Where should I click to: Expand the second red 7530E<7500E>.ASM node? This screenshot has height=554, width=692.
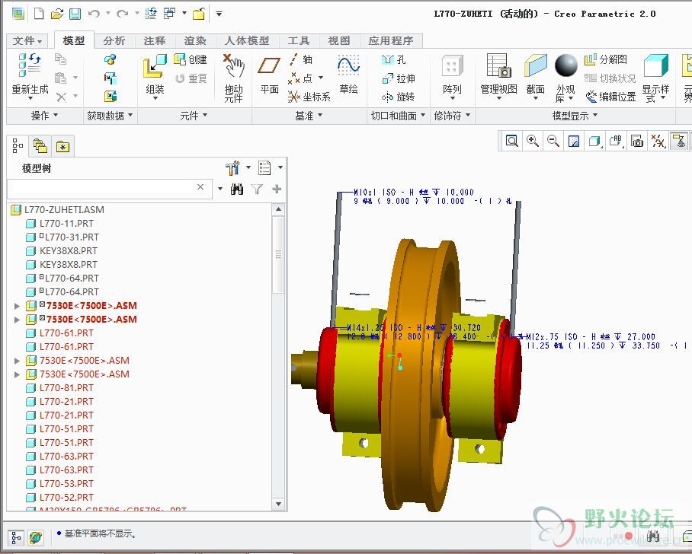point(17,320)
